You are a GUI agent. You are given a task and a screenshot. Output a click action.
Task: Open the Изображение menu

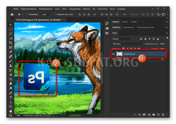pyautogui.click(x=46, y=9)
